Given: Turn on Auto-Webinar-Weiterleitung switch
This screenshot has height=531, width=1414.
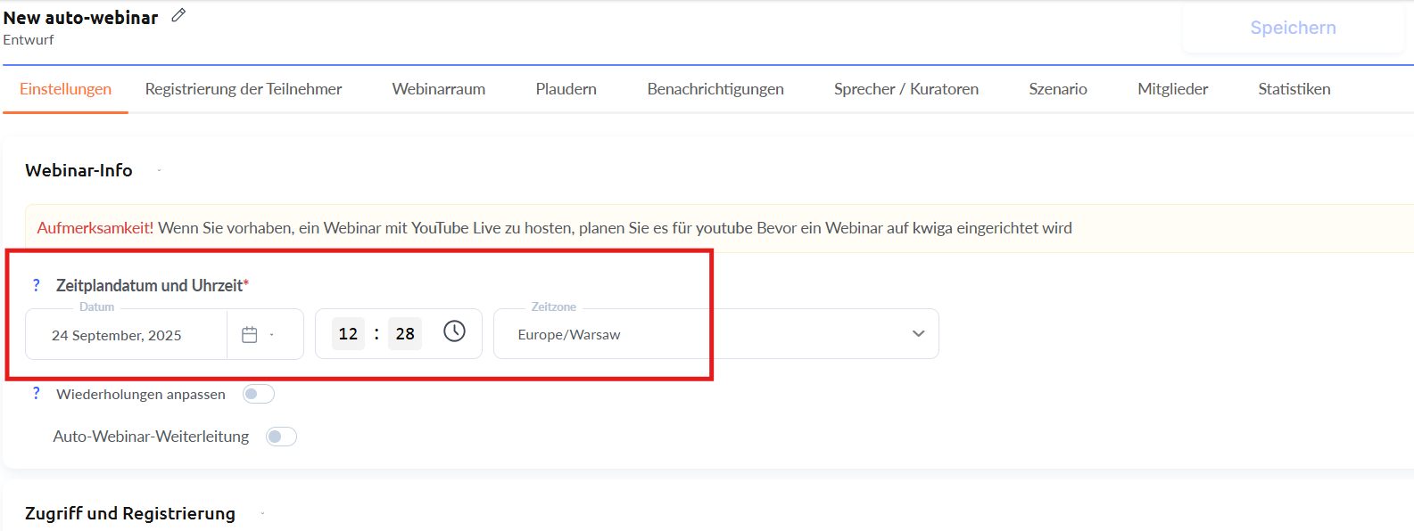Looking at the screenshot, I should click(x=281, y=437).
